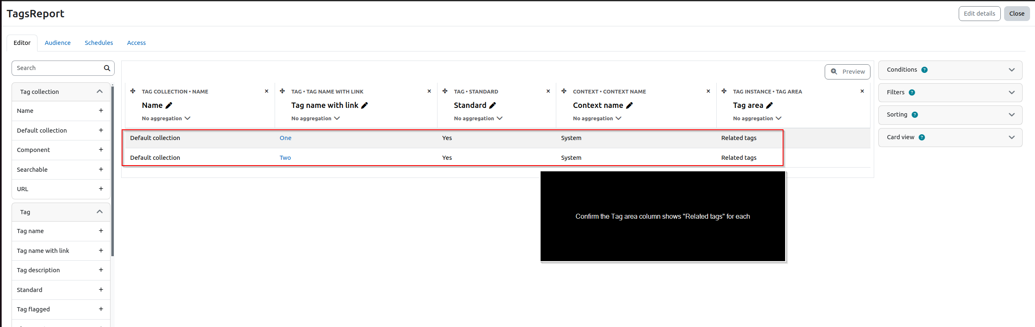This screenshot has height=327, width=1035.
Task: Select 'System' in the Two row
Action: (571, 158)
